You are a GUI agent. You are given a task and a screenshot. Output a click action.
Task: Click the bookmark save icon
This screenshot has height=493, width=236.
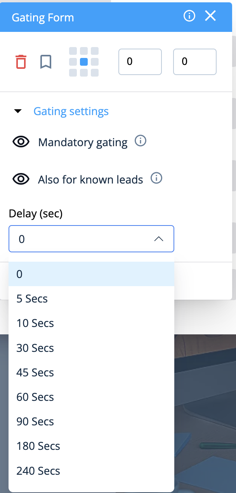point(46,62)
